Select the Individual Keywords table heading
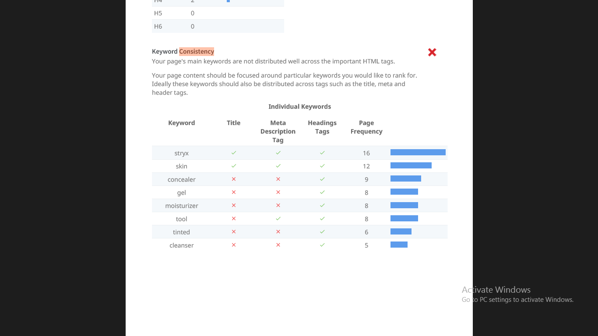Screen dimensions: 598x336 (299, 107)
